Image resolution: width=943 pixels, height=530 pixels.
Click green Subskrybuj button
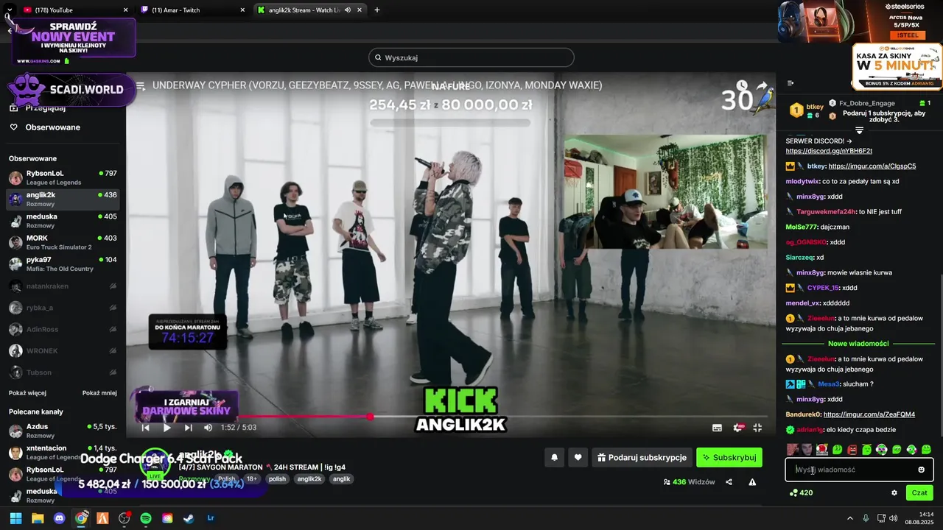click(x=729, y=457)
